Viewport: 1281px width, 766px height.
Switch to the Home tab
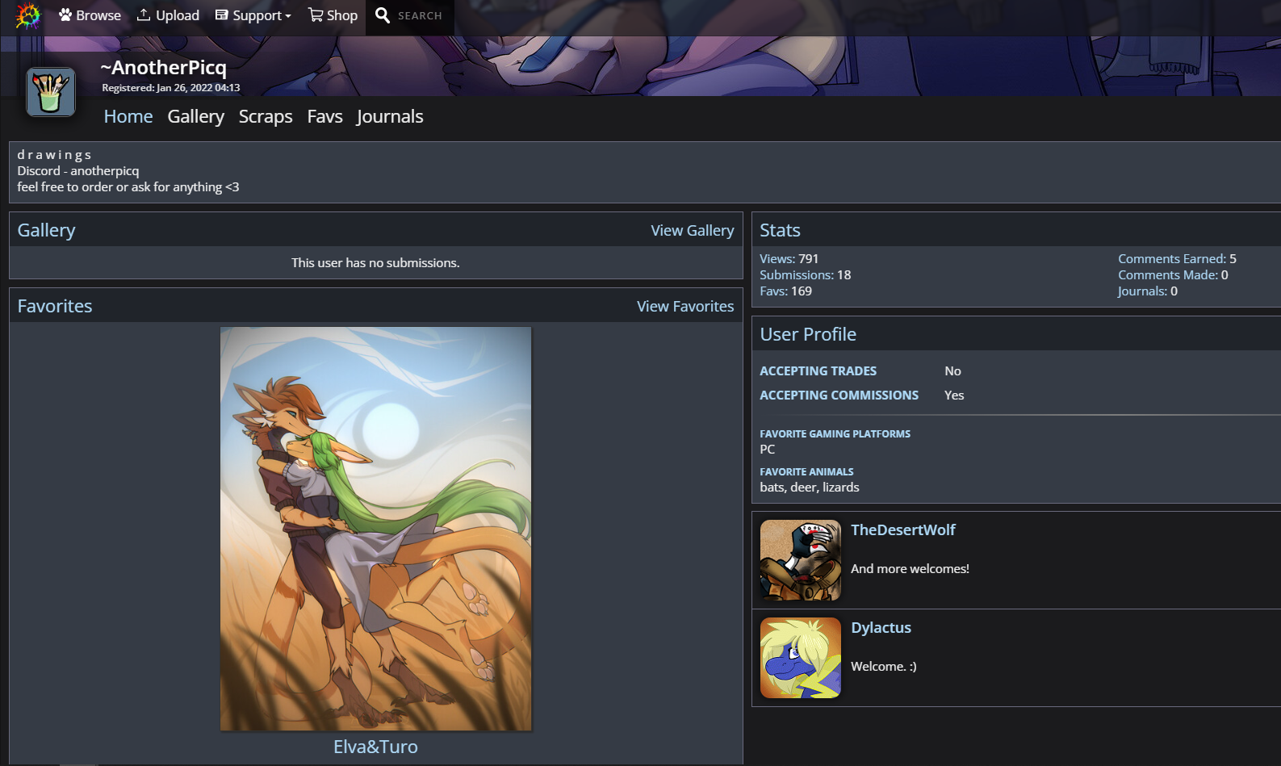coord(128,116)
